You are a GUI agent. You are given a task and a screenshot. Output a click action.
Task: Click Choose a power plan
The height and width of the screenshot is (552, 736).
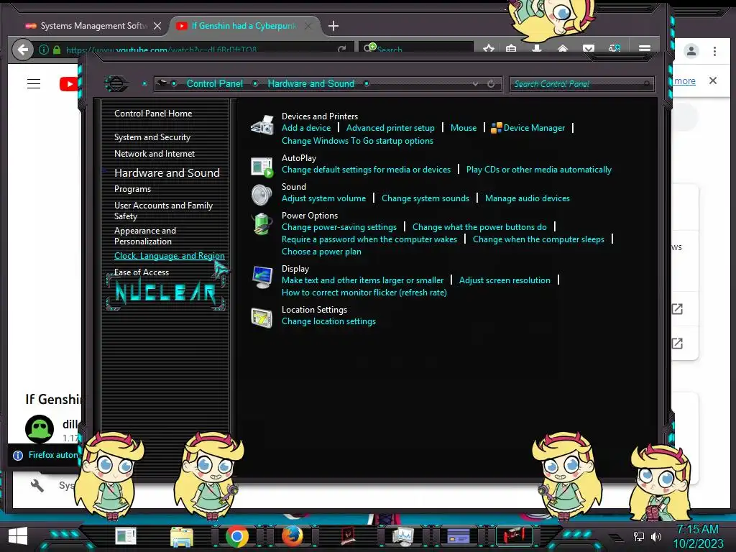[321, 252]
